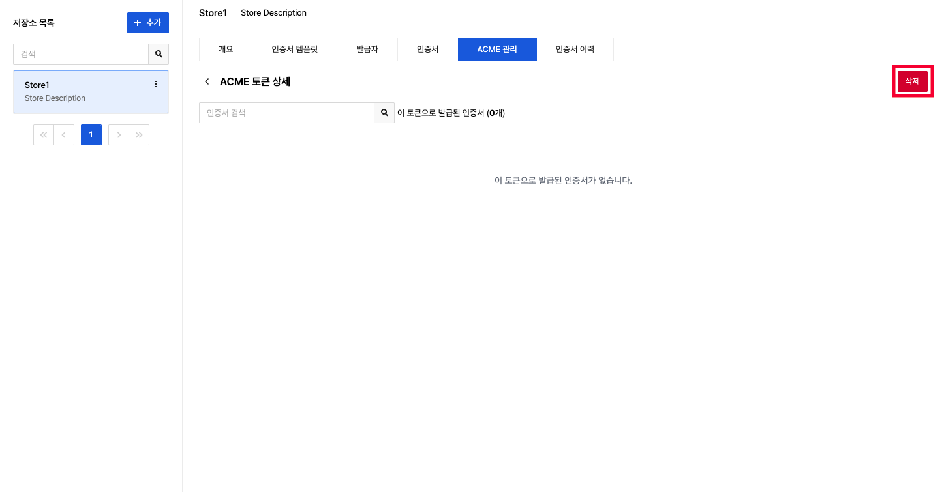Jump to last page in pagination

pos(139,135)
